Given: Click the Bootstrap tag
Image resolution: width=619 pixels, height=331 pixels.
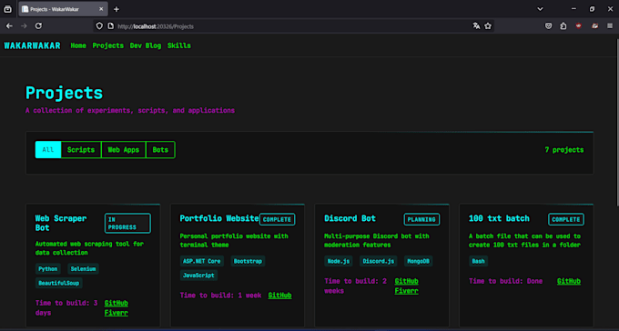Looking at the screenshot, I should 248,261.
